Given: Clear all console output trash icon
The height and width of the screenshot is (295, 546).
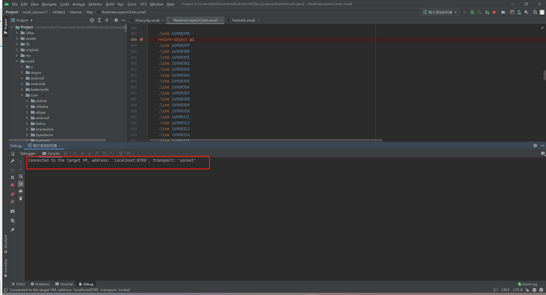Looking at the screenshot, I should [x=21, y=199].
